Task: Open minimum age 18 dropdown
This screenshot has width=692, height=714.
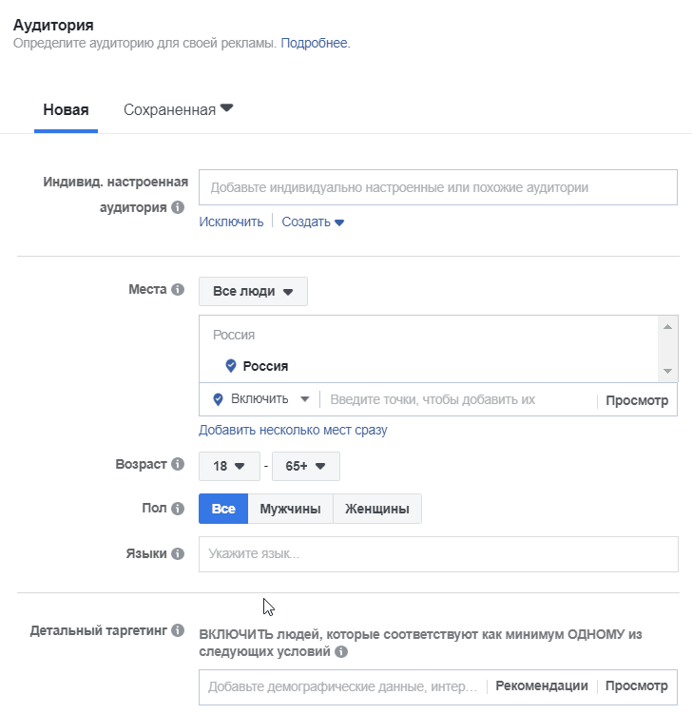Action: click(229, 466)
